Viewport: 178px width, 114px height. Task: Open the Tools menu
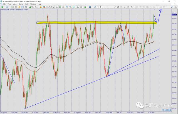pyautogui.click(x=26, y=4)
